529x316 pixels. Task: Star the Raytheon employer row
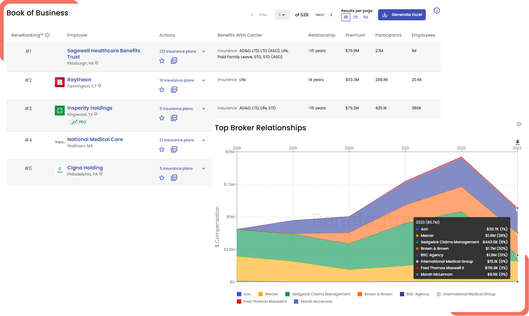click(162, 90)
